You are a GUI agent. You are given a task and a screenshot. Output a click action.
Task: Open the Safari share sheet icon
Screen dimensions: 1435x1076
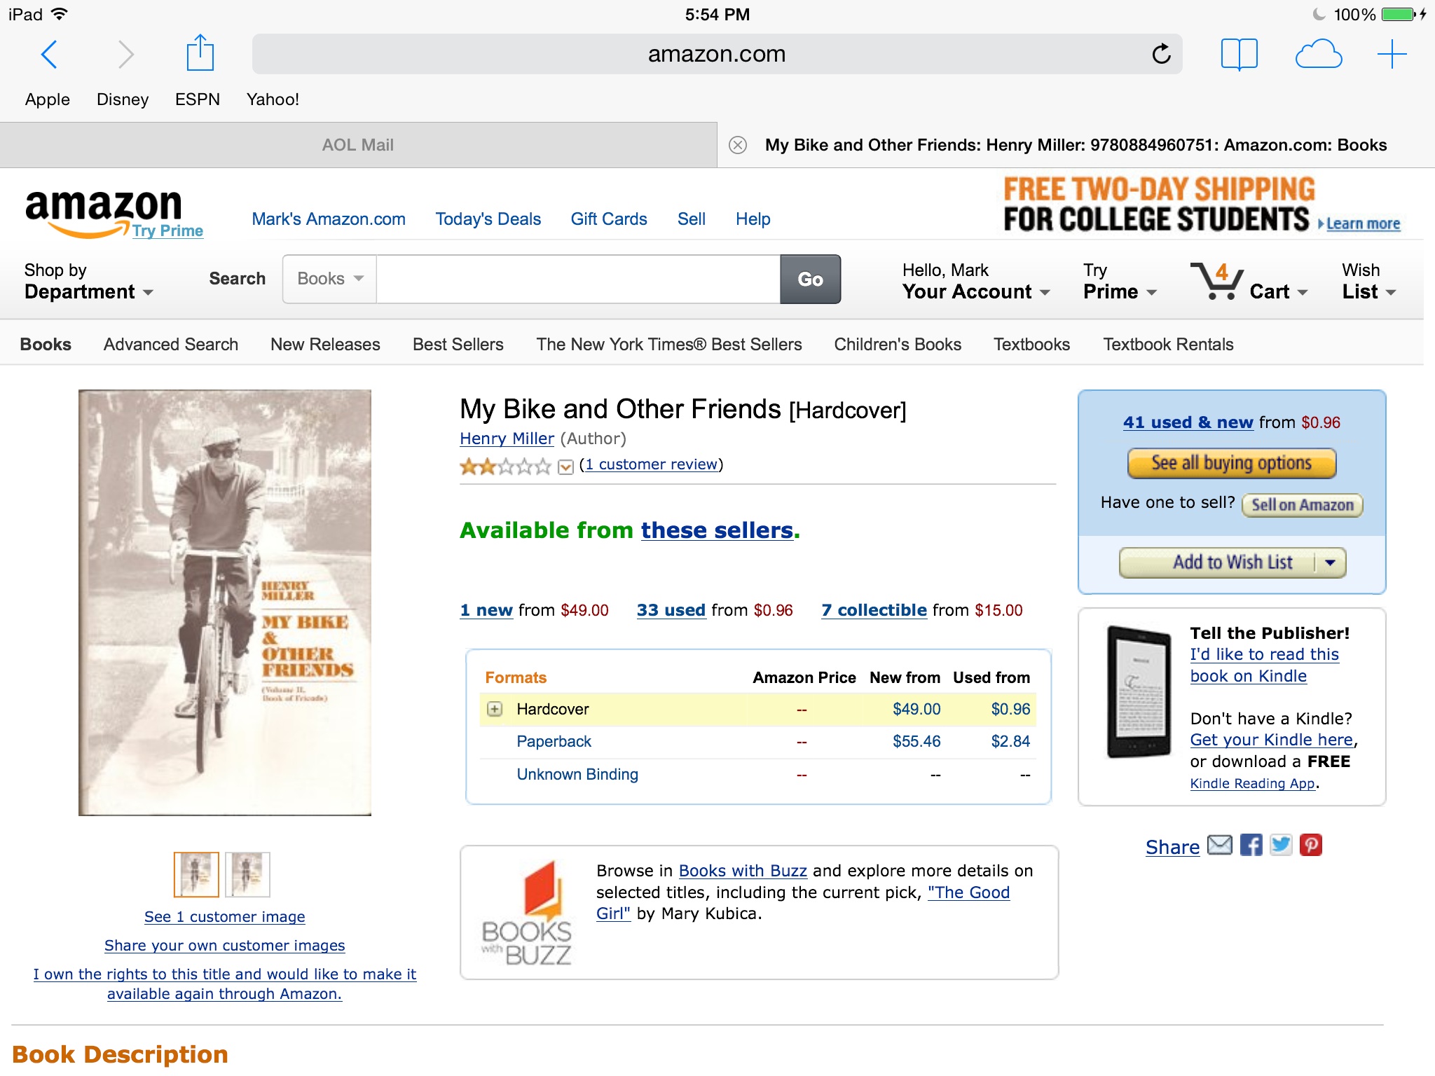pos(200,53)
